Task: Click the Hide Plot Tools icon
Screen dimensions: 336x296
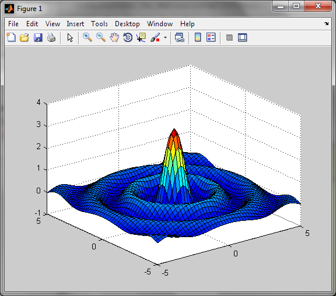Action: 229,38
